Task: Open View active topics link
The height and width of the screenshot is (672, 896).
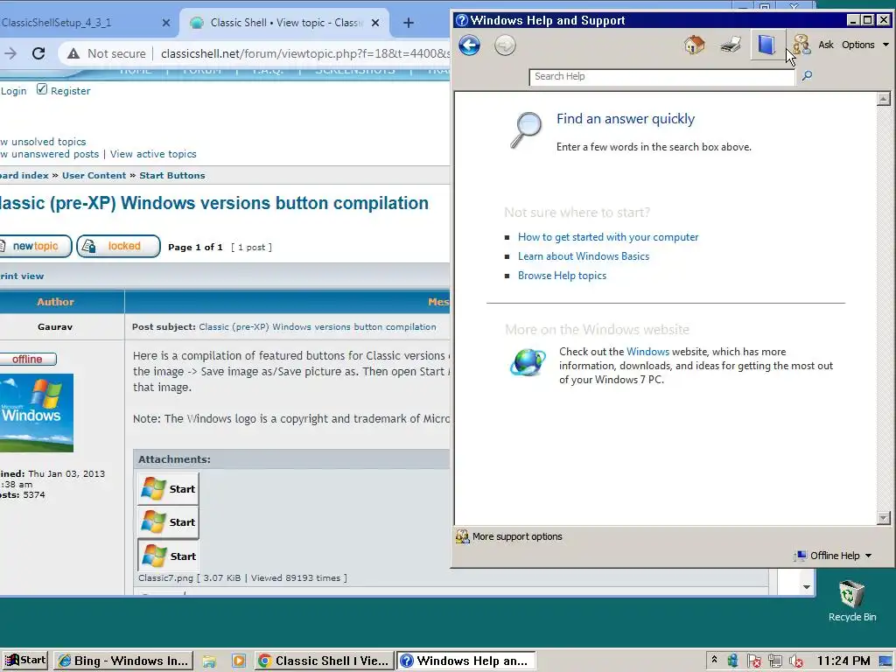Action: pyautogui.click(x=153, y=154)
